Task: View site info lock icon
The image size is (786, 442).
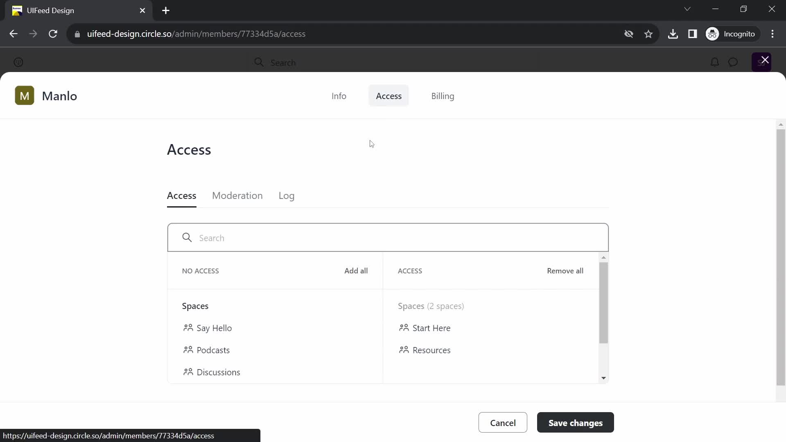Action: point(77,34)
